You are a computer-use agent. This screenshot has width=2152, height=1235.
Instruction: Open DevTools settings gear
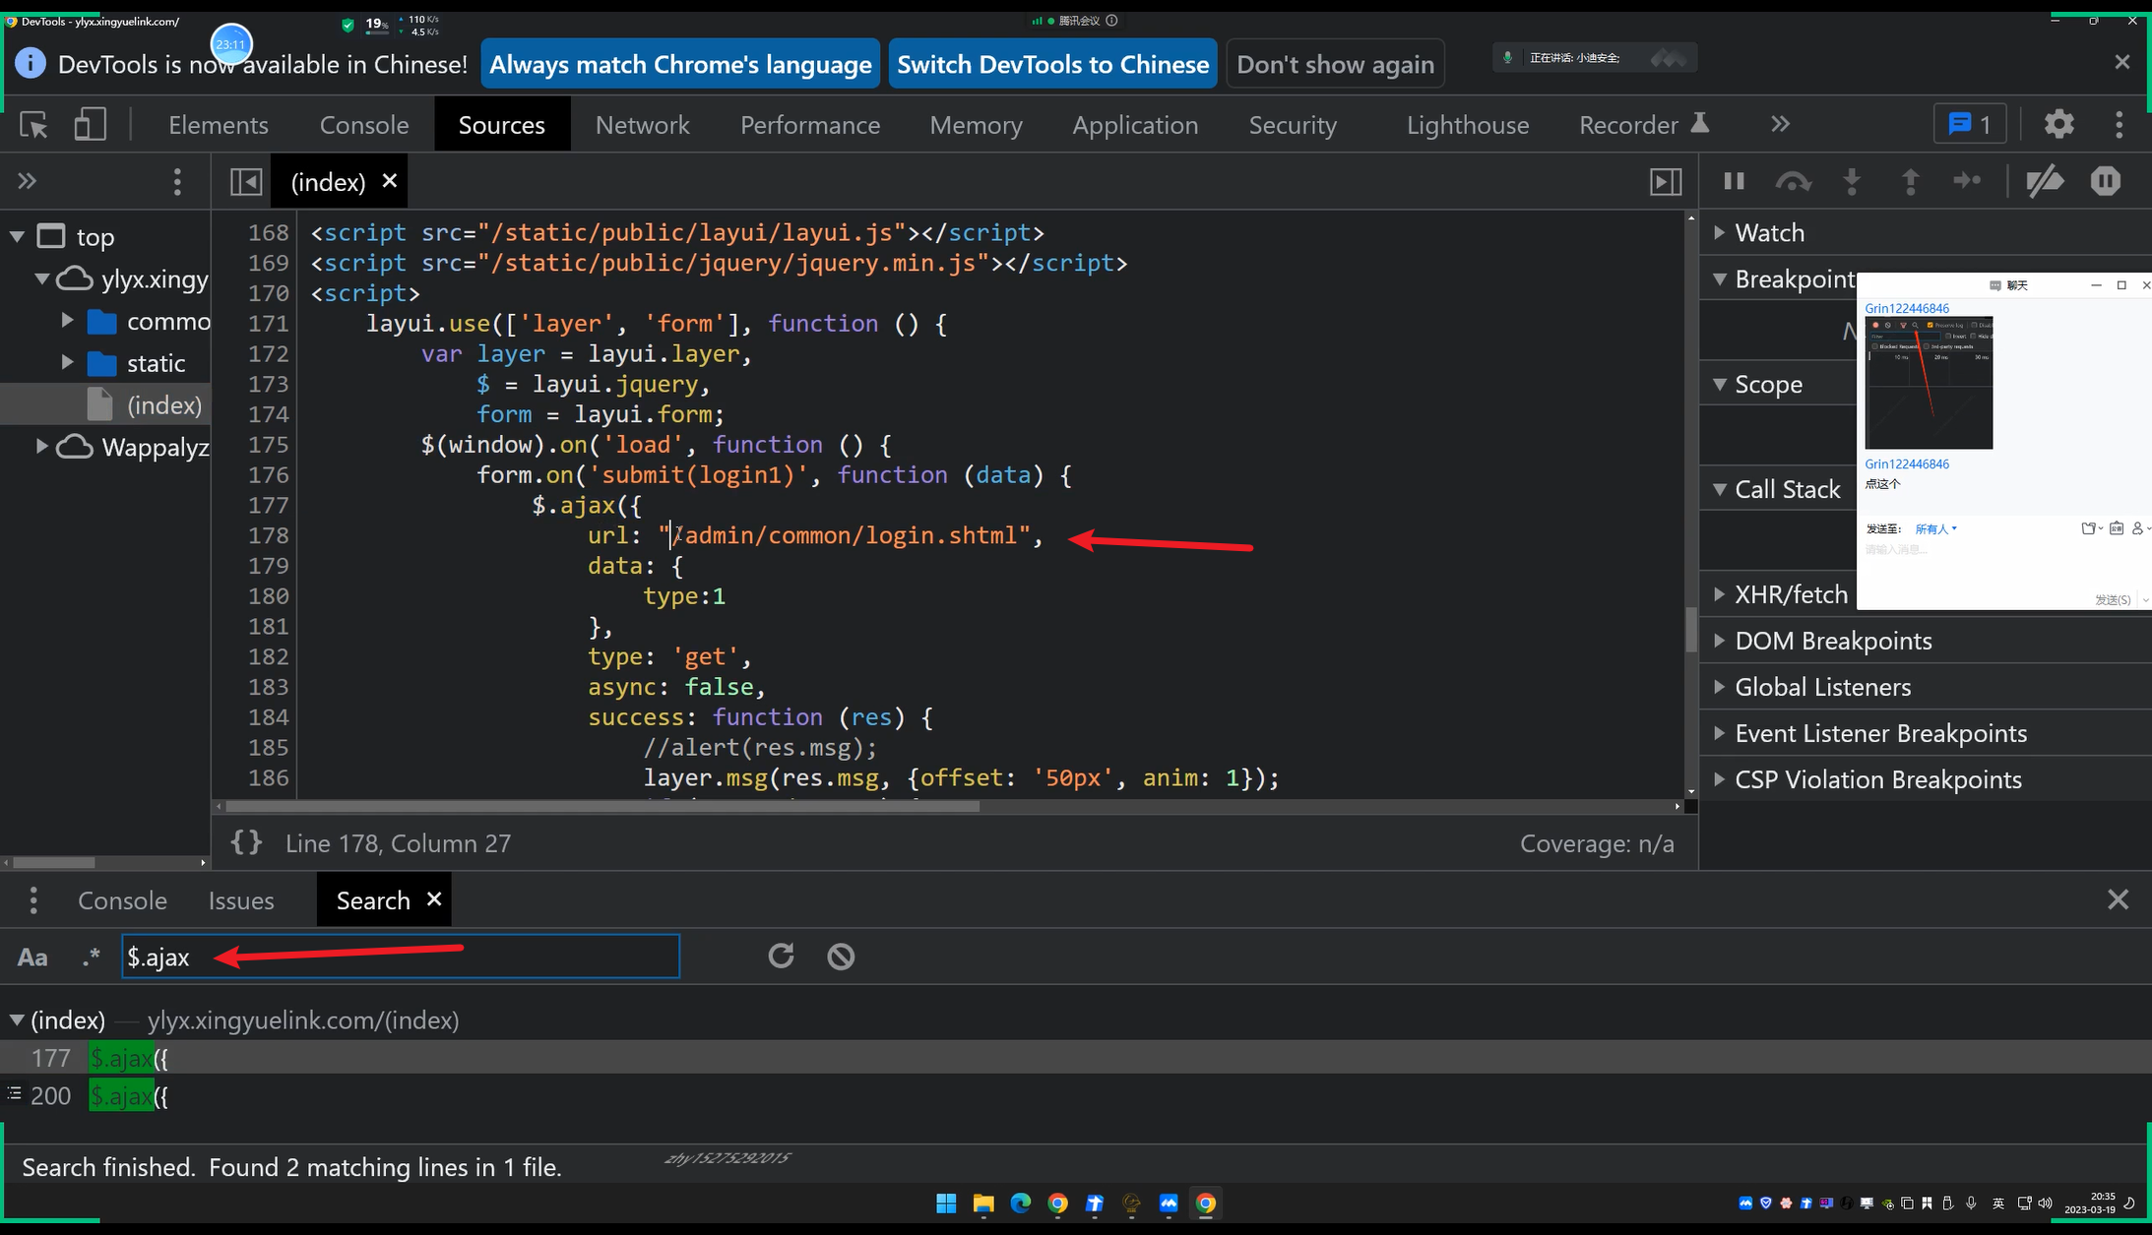(x=2058, y=124)
